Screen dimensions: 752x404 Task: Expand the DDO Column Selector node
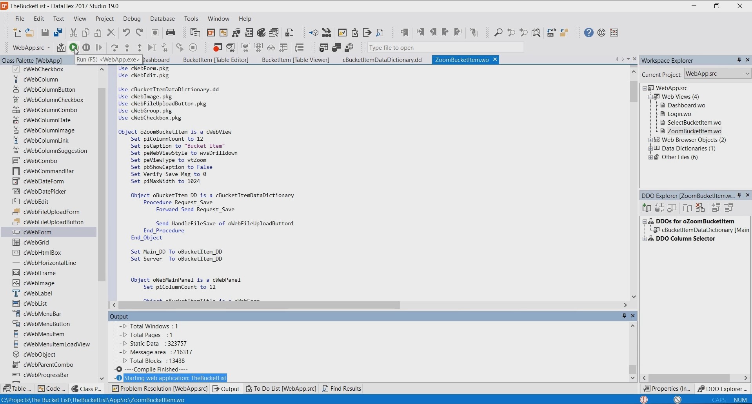pos(645,239)
